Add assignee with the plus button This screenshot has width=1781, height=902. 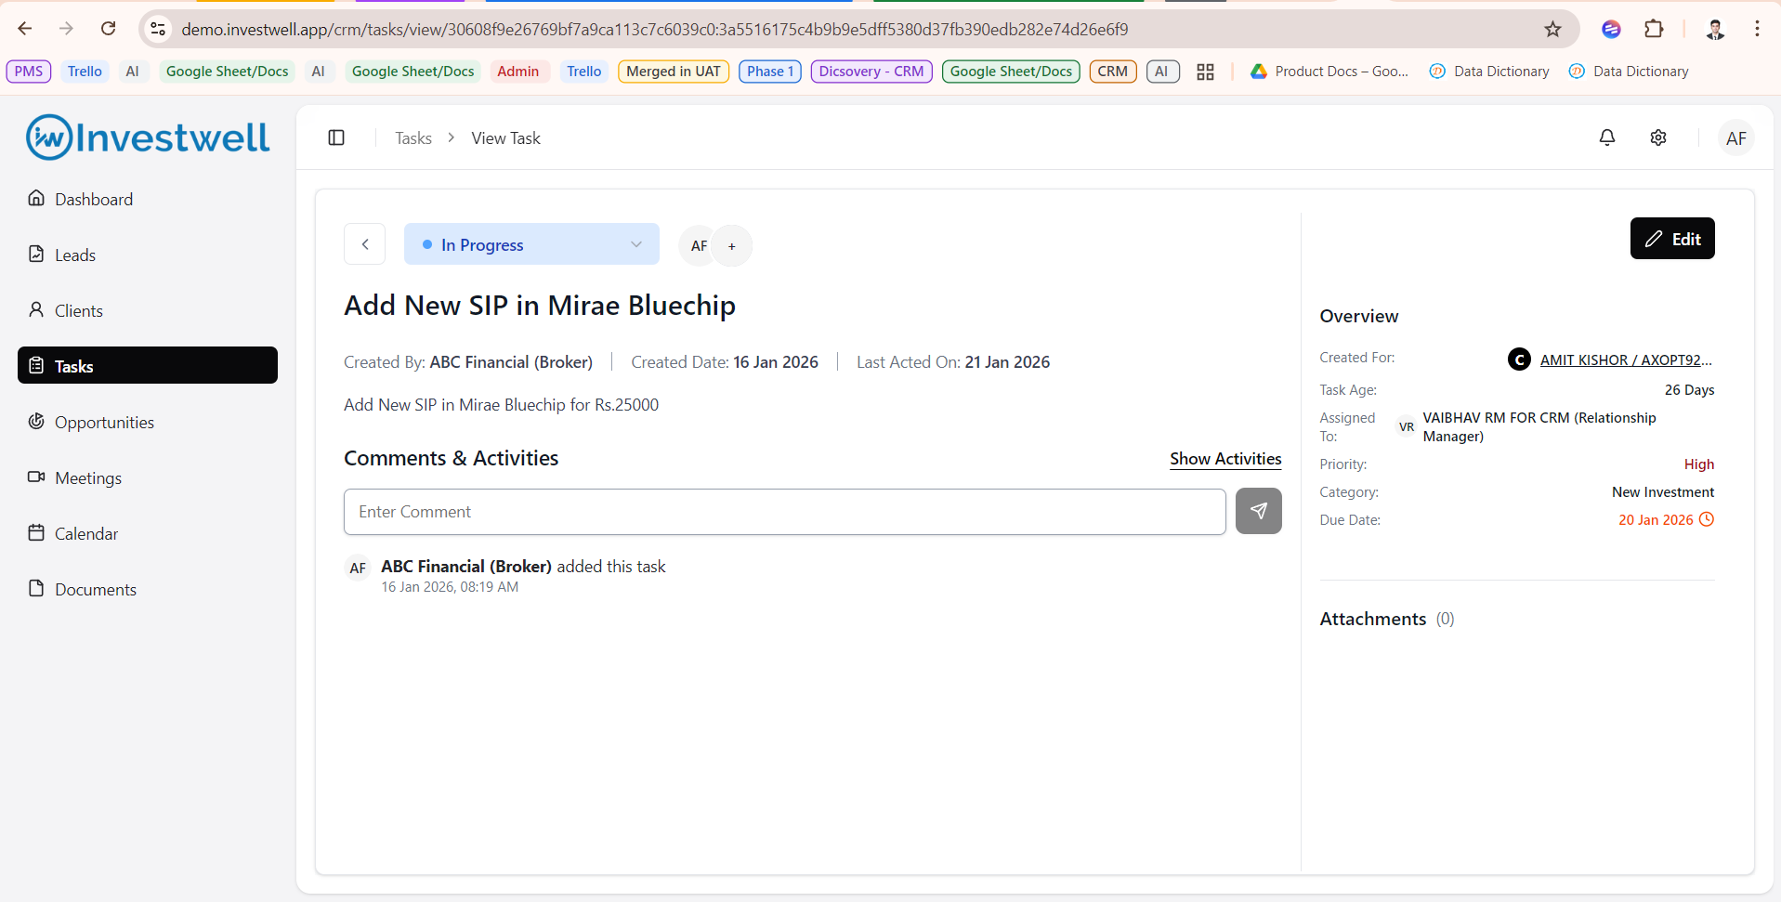click(x=732, y=246)
